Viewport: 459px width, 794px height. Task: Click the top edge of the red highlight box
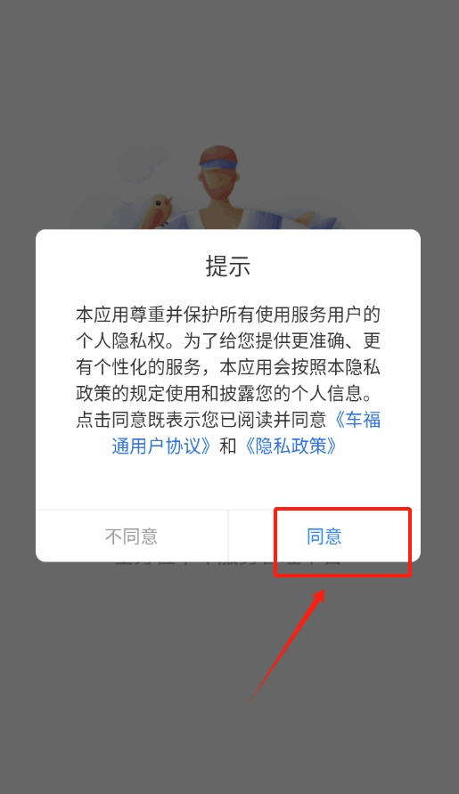point(342,509)
